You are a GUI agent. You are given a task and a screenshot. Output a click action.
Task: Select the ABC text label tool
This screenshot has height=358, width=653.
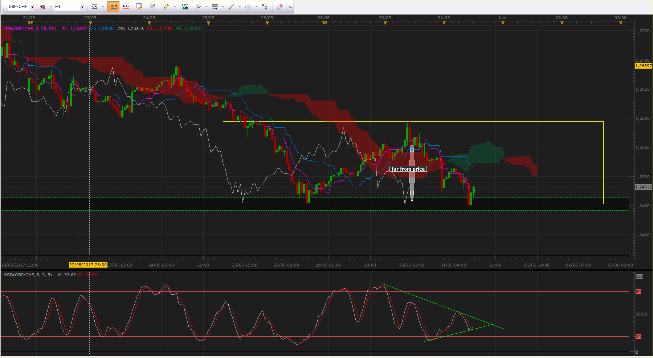point(265,7)
